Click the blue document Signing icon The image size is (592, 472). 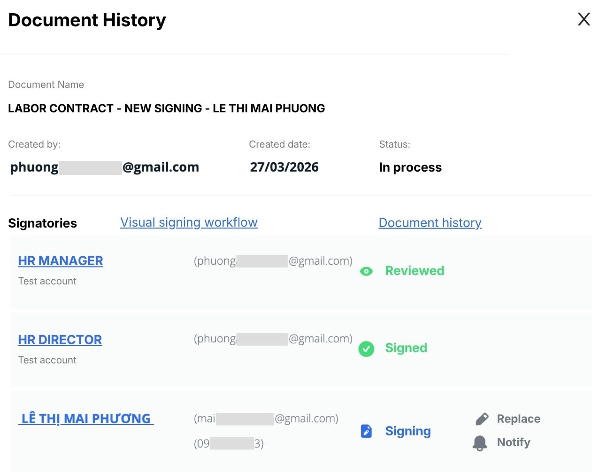366,431
